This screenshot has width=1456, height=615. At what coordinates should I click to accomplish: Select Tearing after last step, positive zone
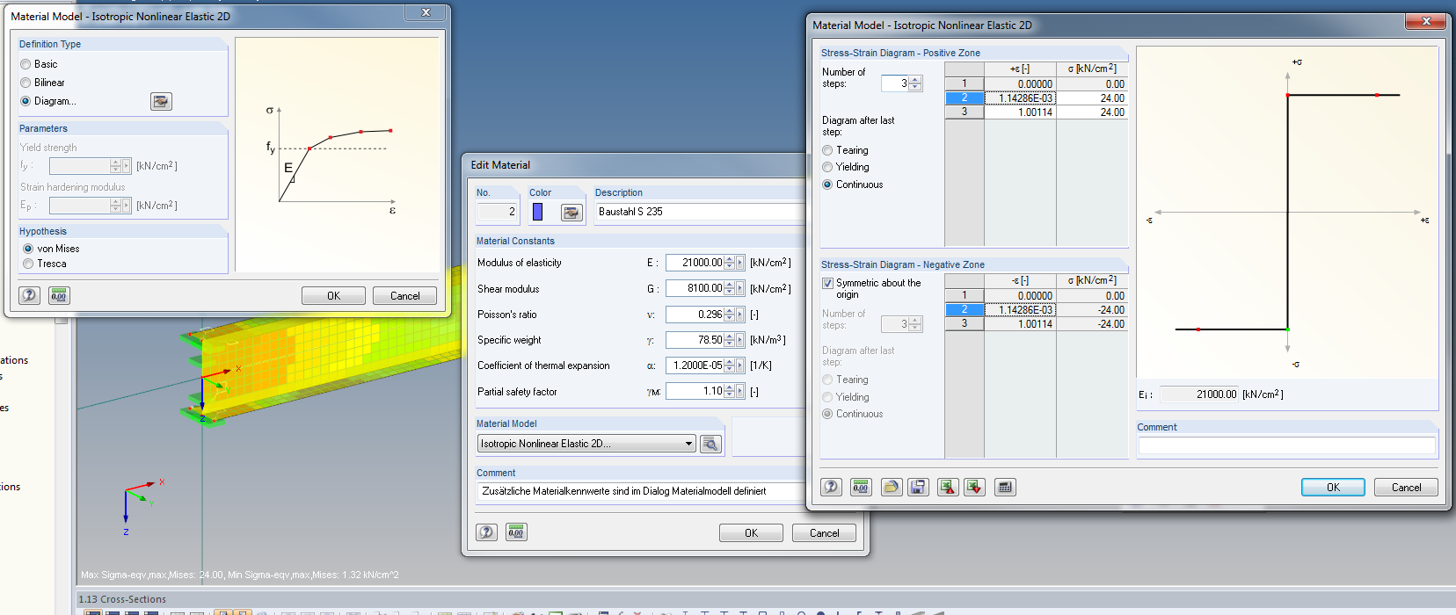[827, 150]
